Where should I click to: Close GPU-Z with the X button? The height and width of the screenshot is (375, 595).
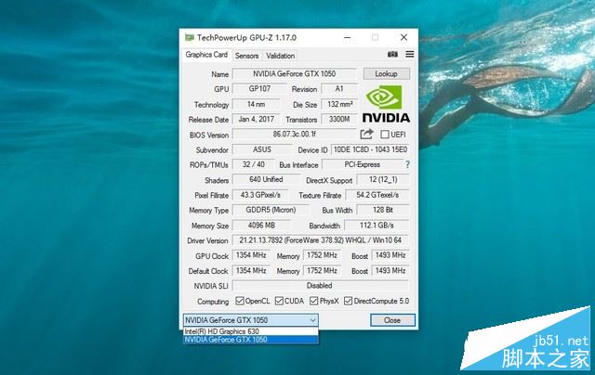click(x=403, y=37)
